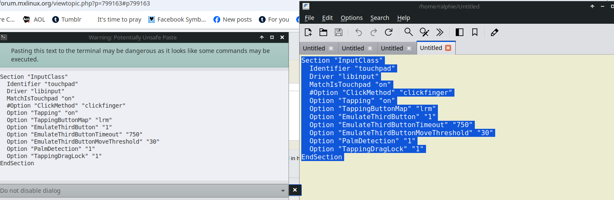Image resolution: width=614 pixels, height=200 pixels.
Task: Click 'TappingDragLock' line in FeatherPad editor
Action: [367, 149]
